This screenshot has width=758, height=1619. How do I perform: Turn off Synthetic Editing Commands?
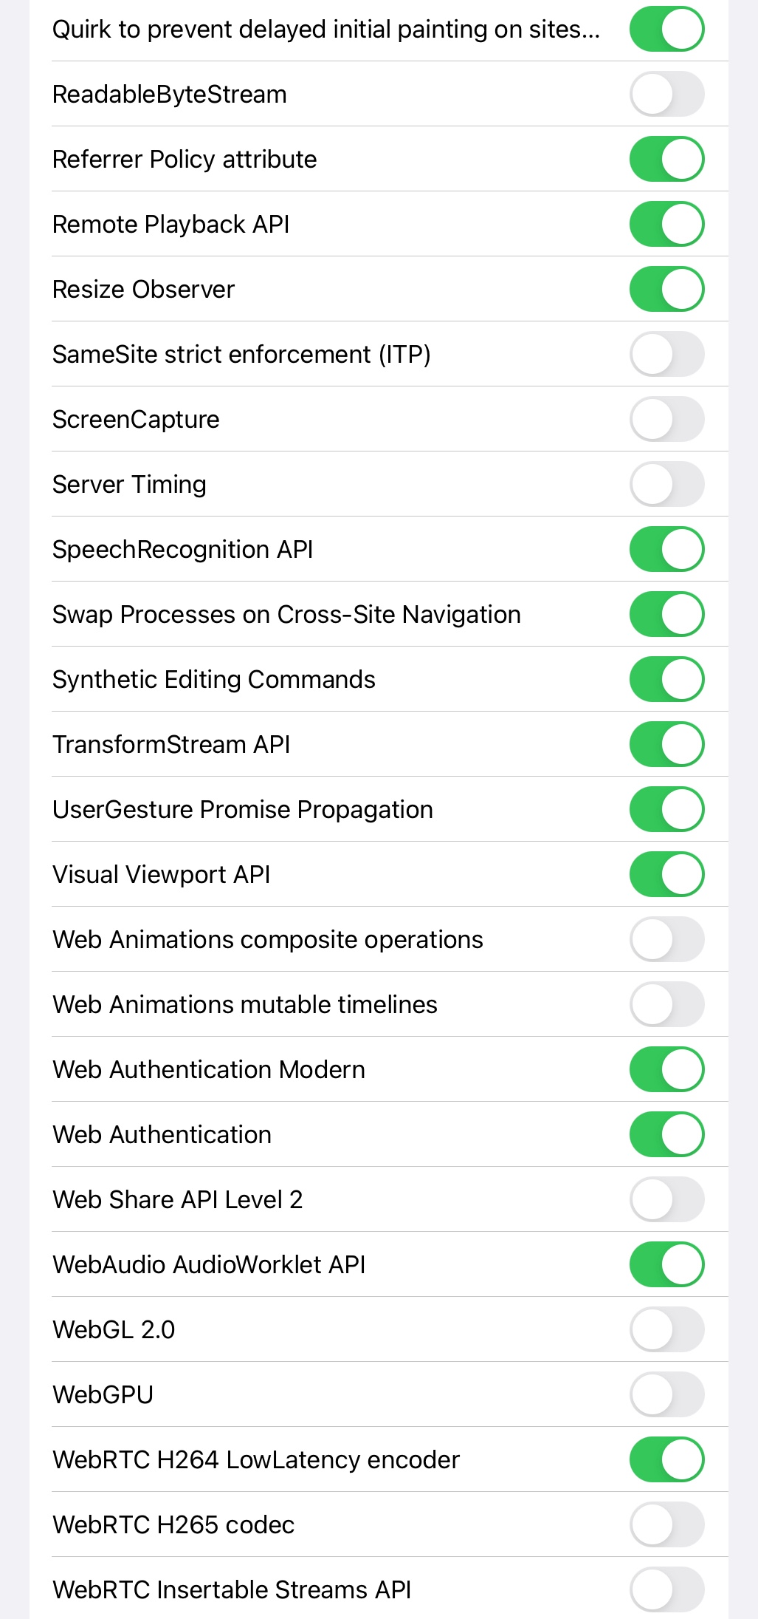point(666,679)
